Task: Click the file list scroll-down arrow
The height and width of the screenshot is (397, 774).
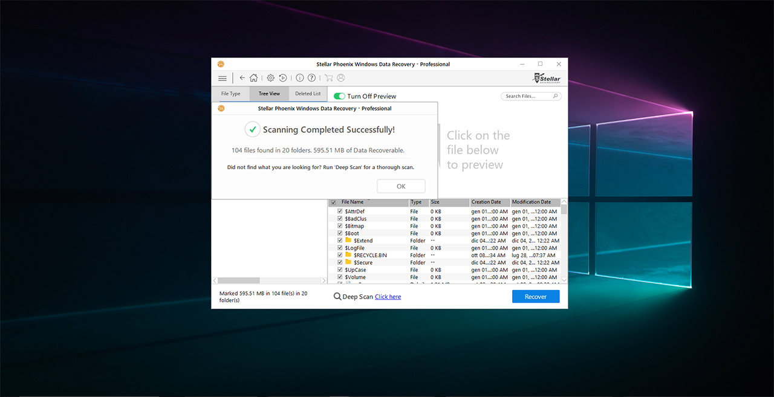Action: pos(564,280)
